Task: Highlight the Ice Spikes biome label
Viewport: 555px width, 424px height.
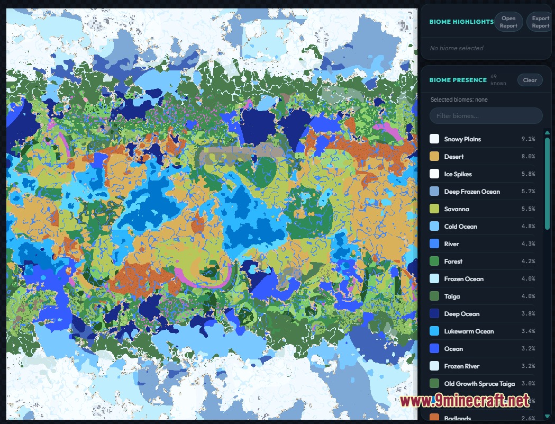Action: pyautogui.click(x=458, y=174)
